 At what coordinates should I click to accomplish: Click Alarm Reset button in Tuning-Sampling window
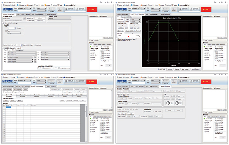point(174,10)
